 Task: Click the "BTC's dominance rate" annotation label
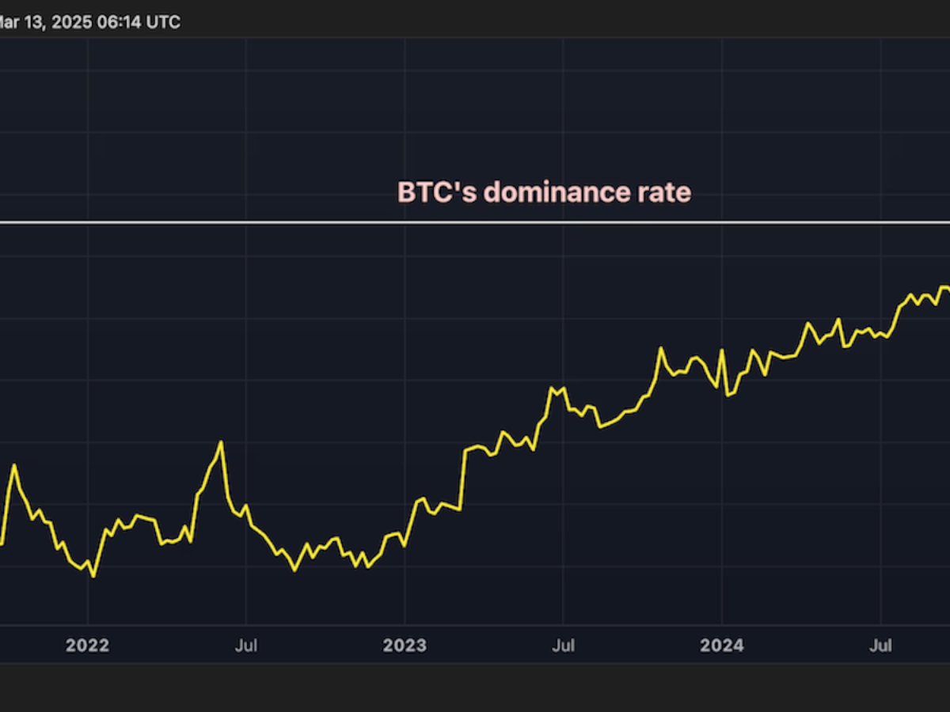click(544, 192)
